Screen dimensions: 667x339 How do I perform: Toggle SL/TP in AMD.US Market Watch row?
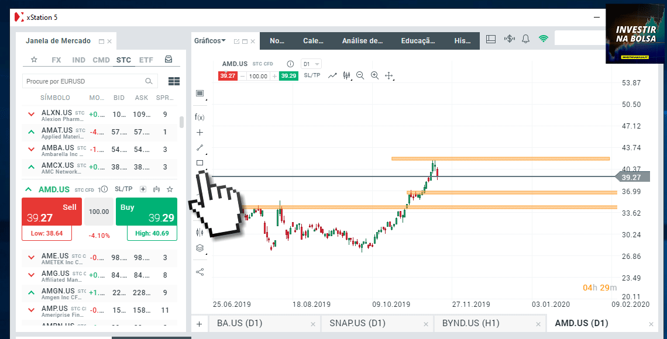(124, 189)
